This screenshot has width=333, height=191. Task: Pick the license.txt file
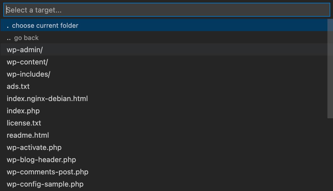tap(24, 123)
